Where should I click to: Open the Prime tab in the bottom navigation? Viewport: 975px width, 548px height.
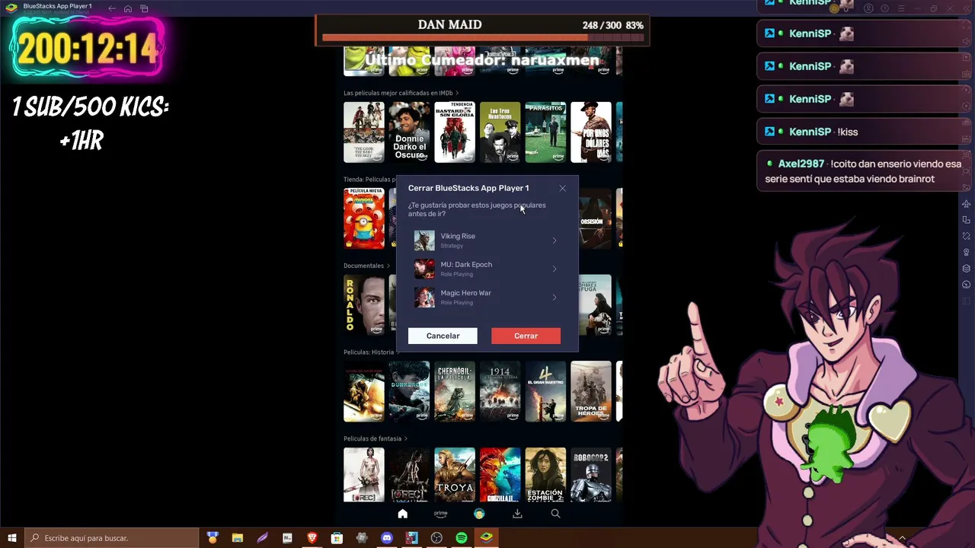click(440, 514)
